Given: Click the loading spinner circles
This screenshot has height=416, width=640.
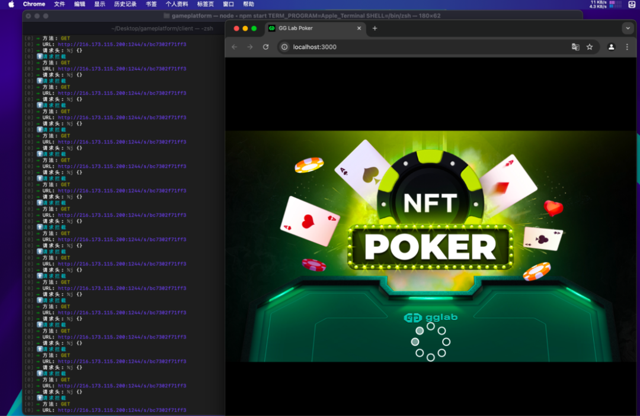Looking at the screenshot, I should (x=431, y=342).
